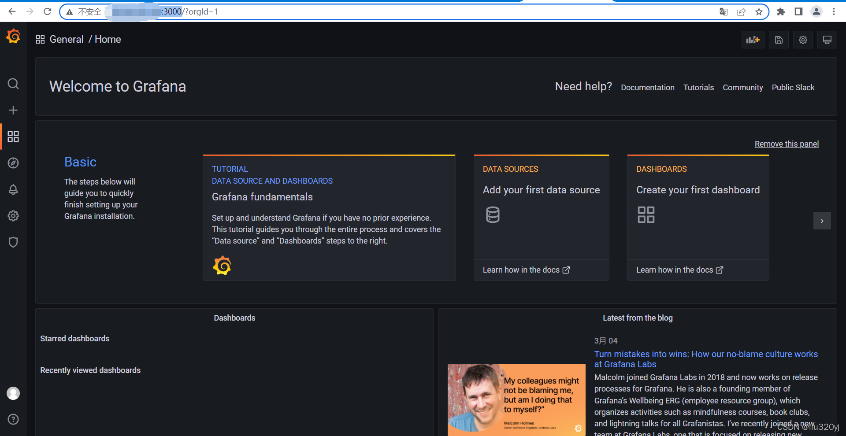The image size is (846, 436).
Task: Click the translate page icon in address bar
Action: pyautogui.click(x=724, y=12)
